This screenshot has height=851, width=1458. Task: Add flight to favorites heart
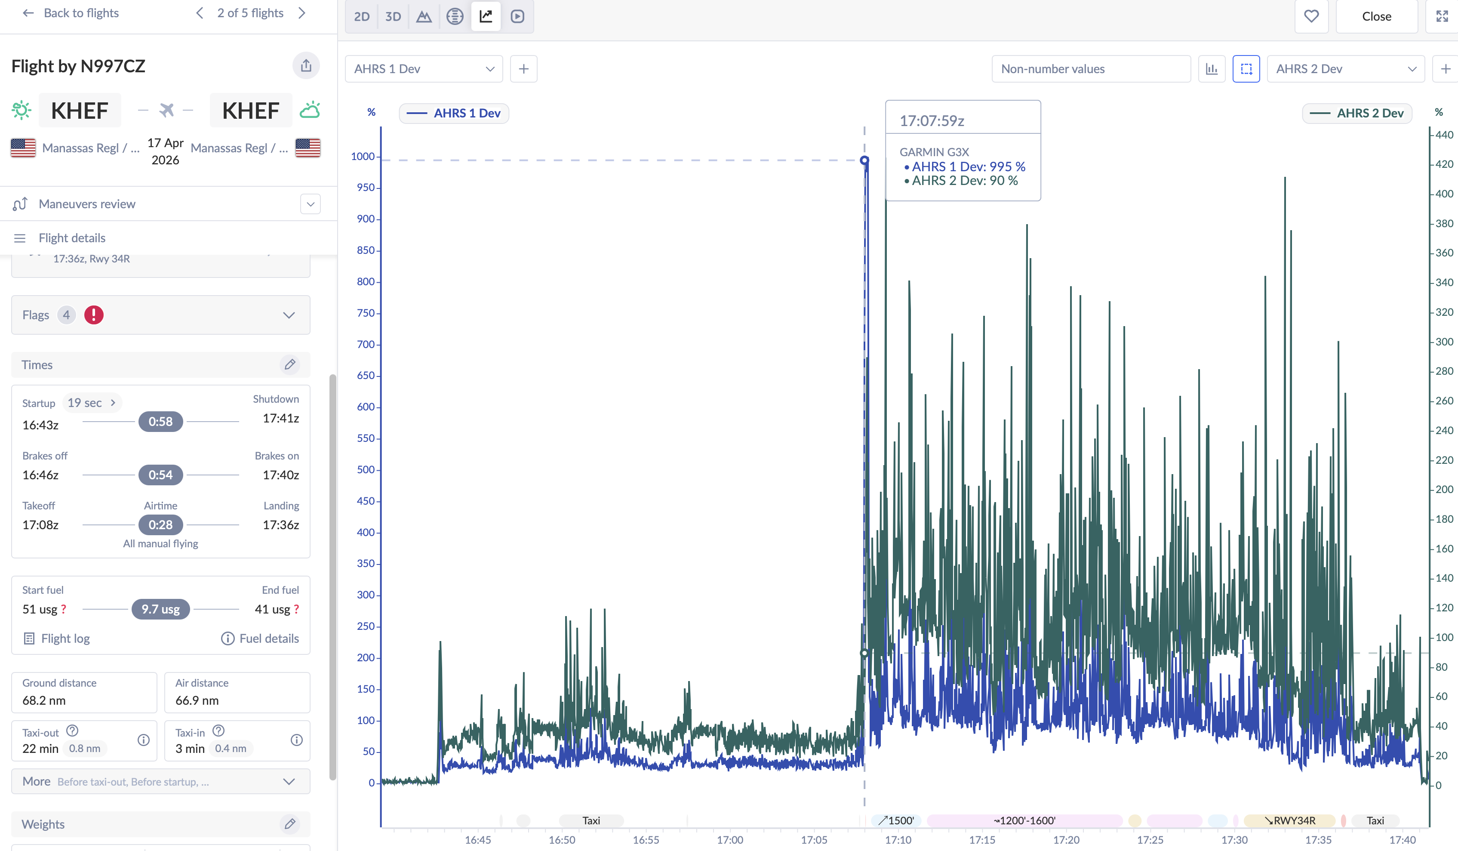tap(1311, 16)
